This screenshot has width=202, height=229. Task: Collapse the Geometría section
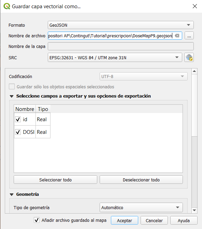click(x=12, y=194)
